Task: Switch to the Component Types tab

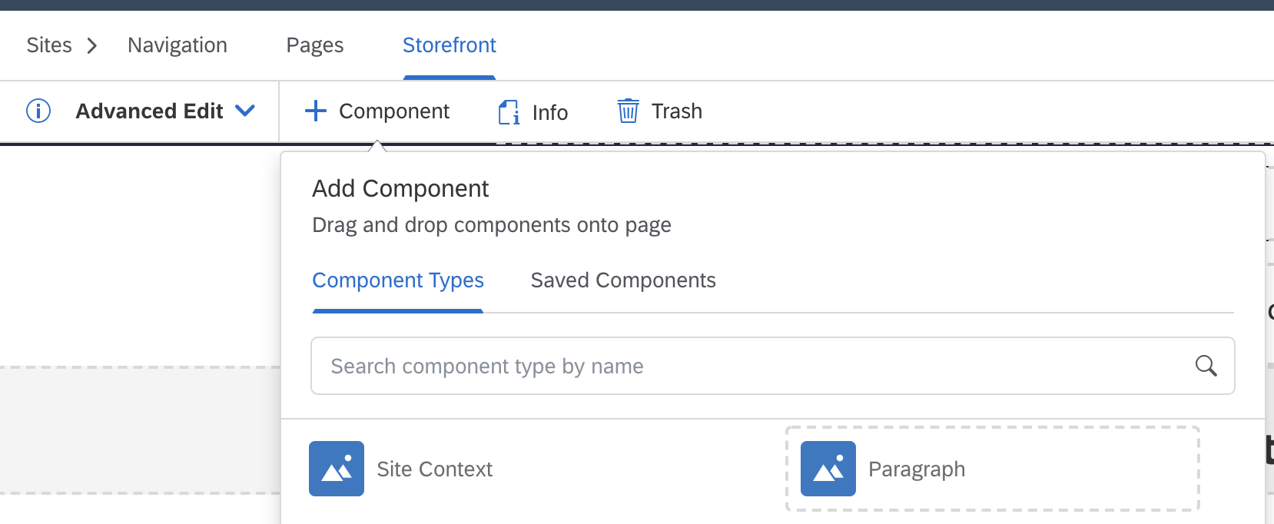Action: 398,280
